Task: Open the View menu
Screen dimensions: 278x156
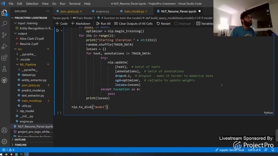Action: (45, 3)
